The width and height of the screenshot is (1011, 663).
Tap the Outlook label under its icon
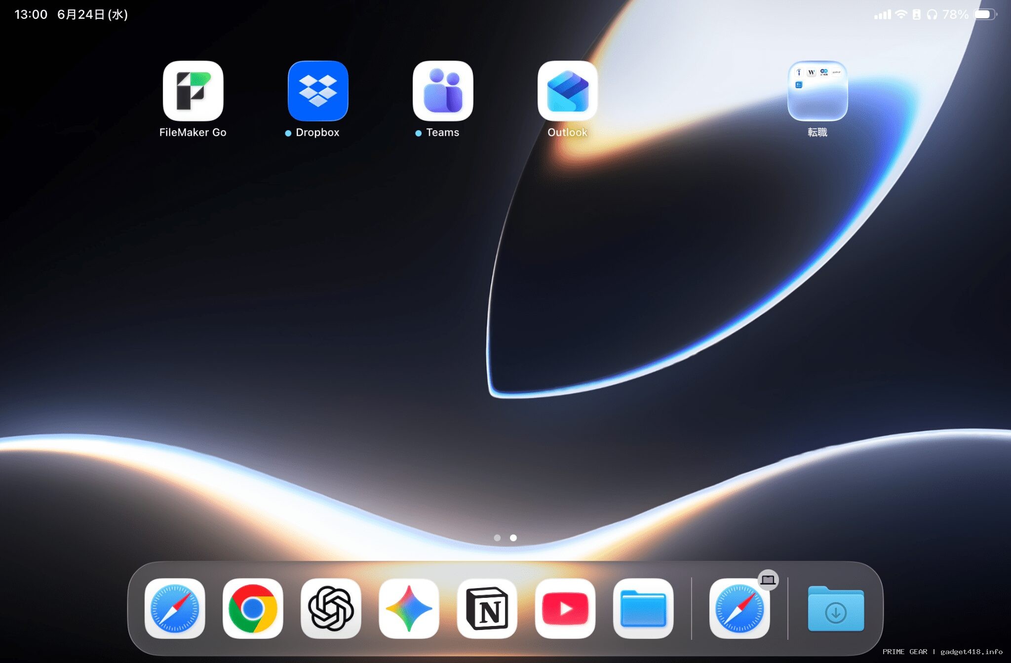(568, 132)
